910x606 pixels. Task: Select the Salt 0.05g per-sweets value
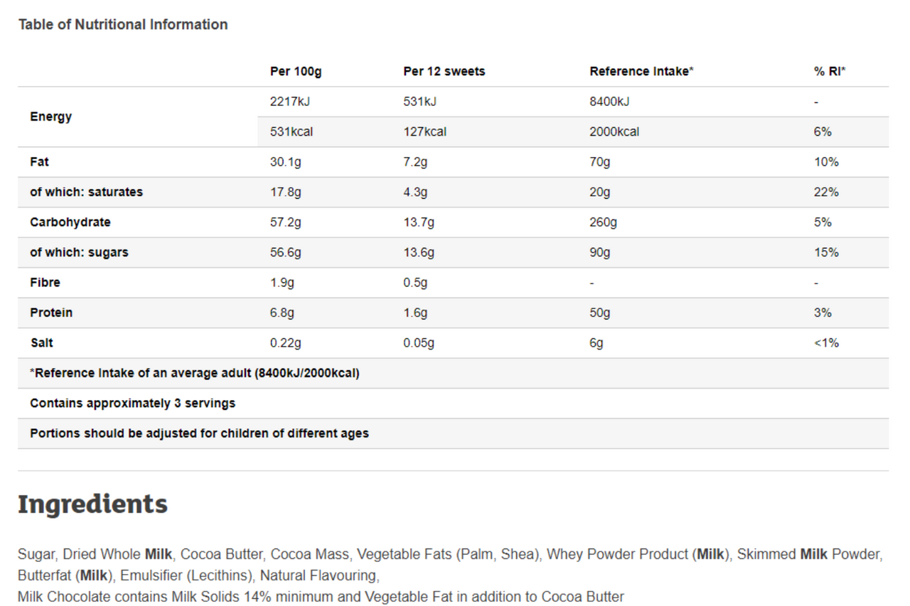pos(419,343)
